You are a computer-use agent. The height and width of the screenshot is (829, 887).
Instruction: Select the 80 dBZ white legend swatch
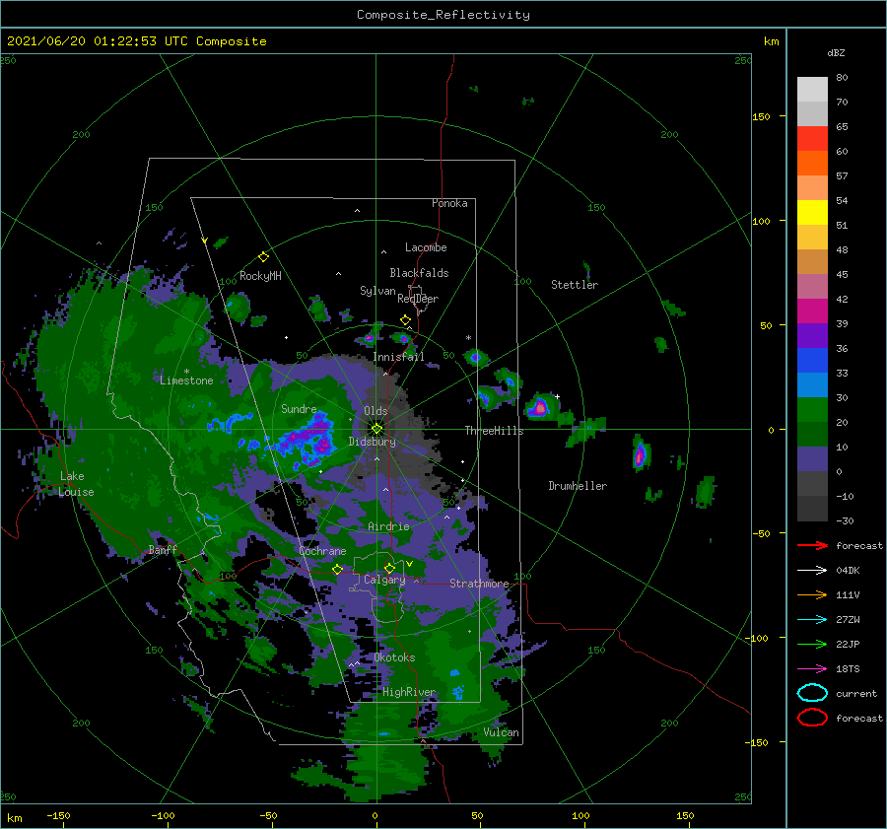click(812, 89)
